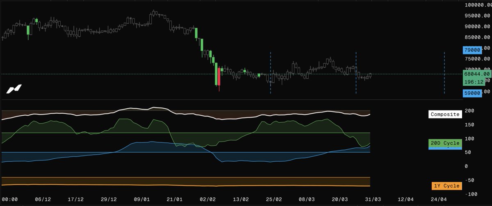Click the 100 indicator scale value

point(470,139)
